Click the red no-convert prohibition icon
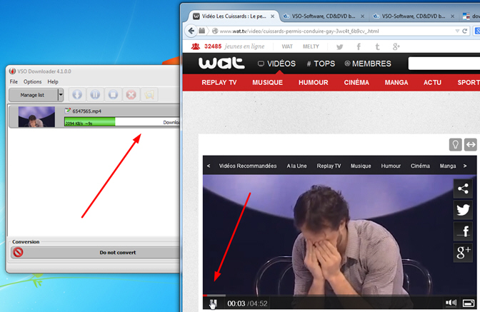 coord(18,252)
